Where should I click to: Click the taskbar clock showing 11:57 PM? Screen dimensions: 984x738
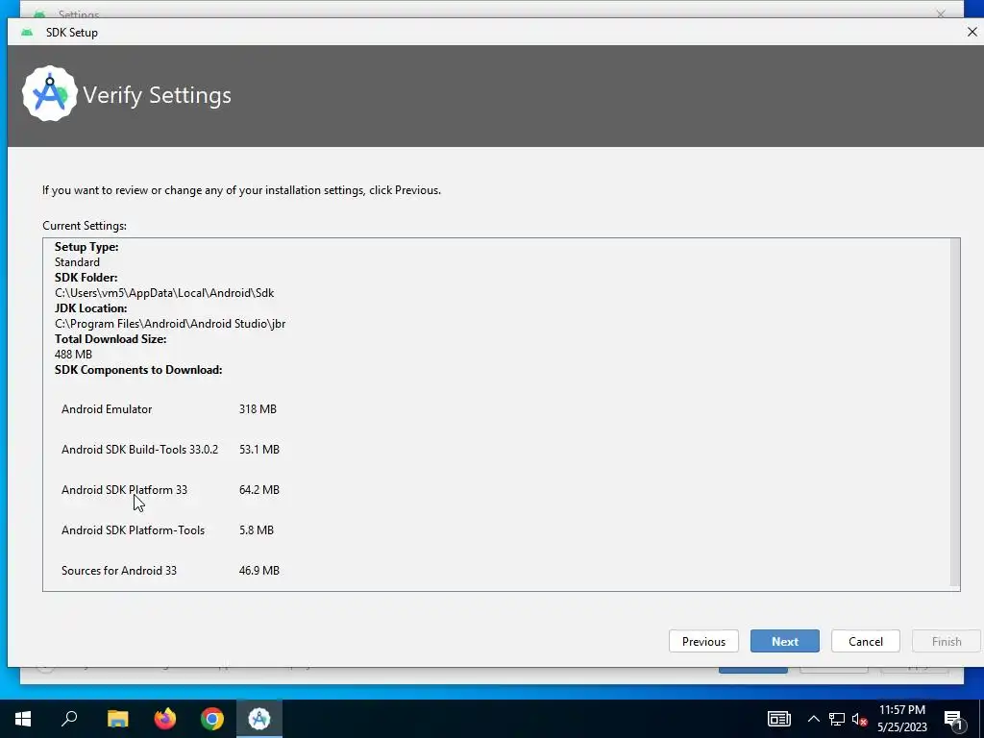[x=901, y=719]
